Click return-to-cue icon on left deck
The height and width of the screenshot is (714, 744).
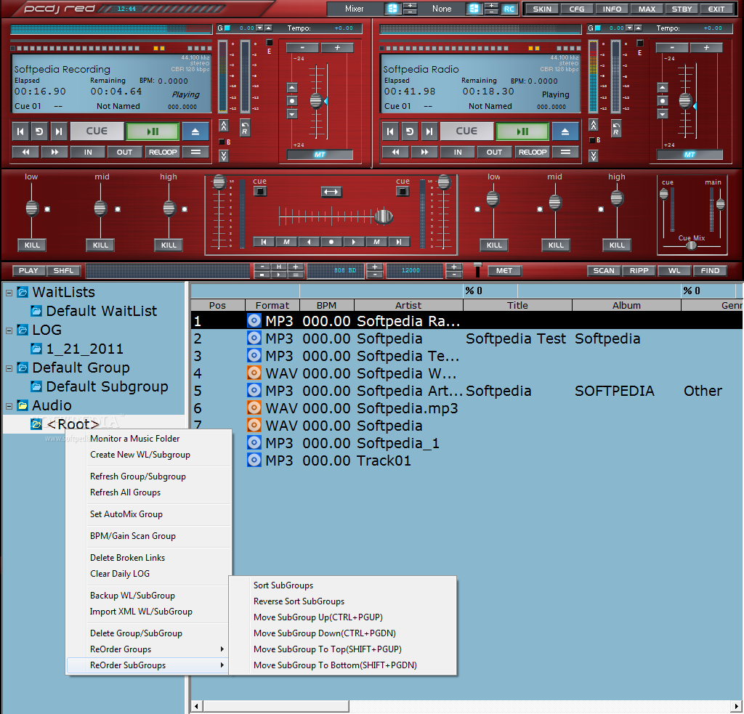(x=39, y=131)
